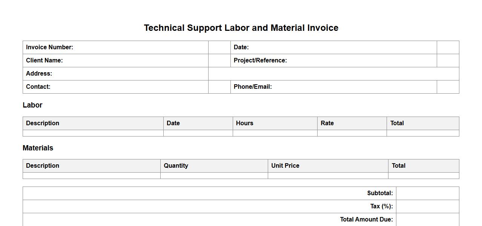Click the empty Rate cell in the Labor row
The width and height of the screenshot is (482, 226).
pyautogui.click(x=352, y=133)
